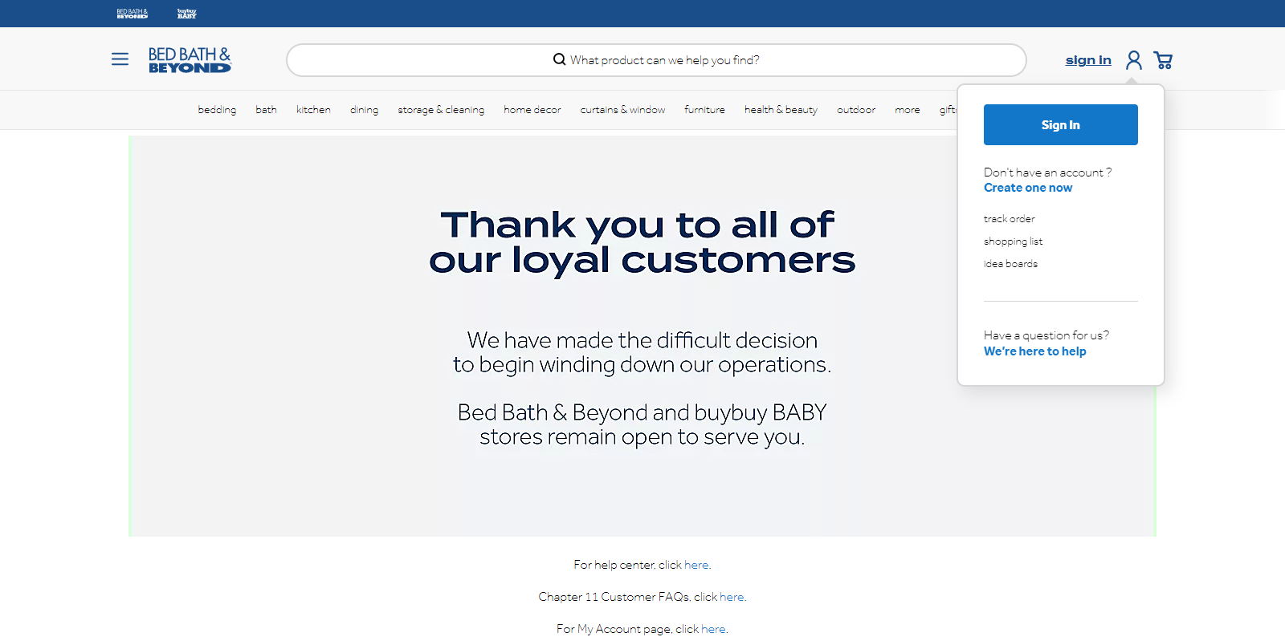Select the buybuy BABY top bar logo
This screenshot has width=1285, height=641.
click(186, 14)
